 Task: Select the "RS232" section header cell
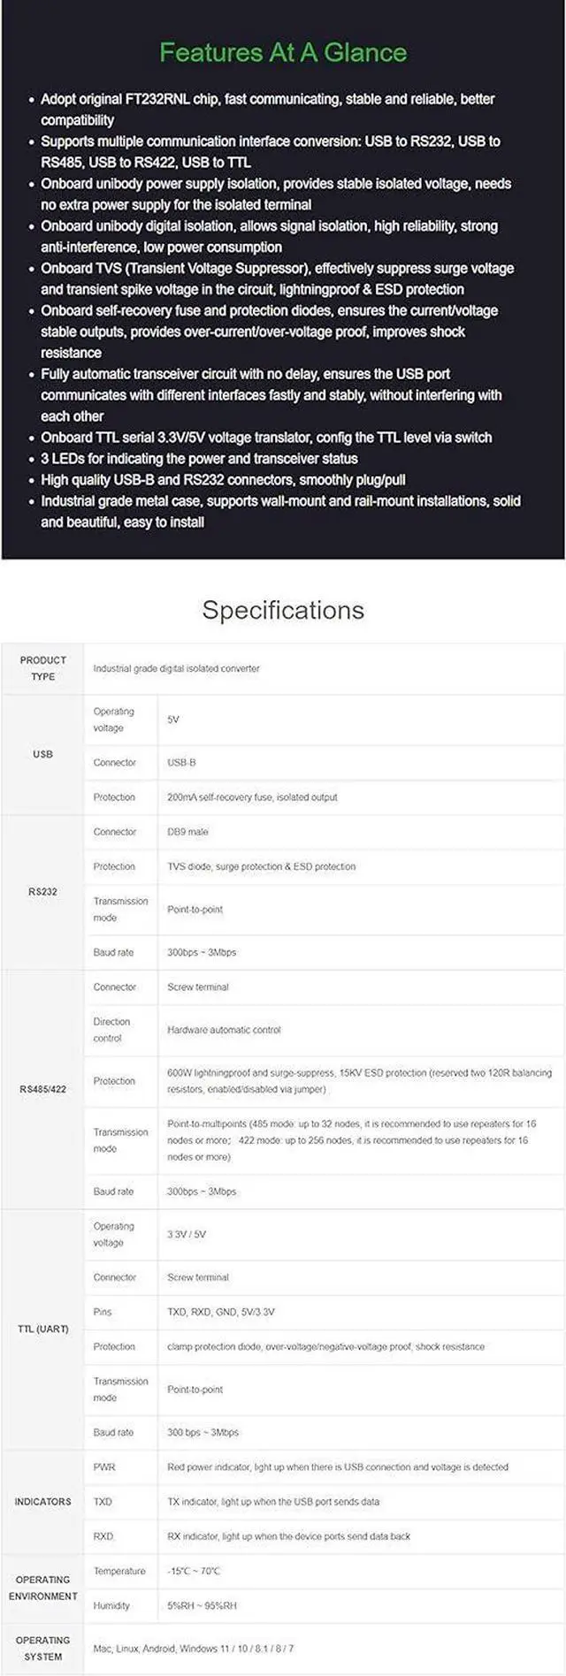click(42, 891)
